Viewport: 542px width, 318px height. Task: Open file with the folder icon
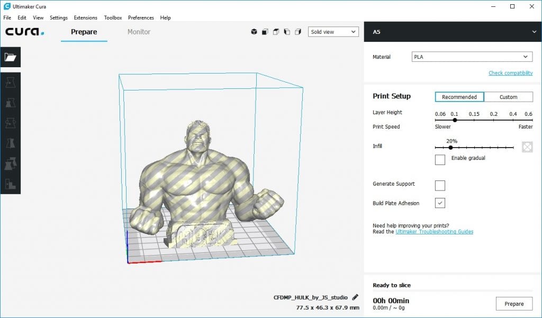[11, 57]
